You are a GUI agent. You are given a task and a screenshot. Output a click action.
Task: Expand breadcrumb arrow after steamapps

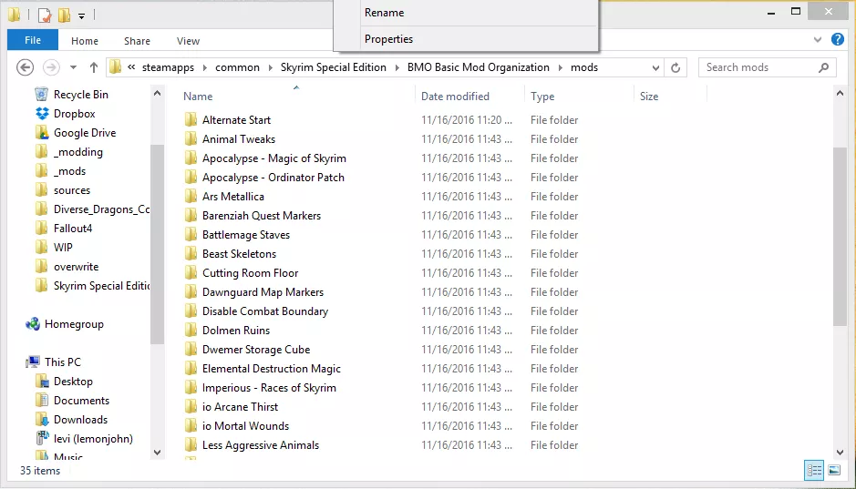pos(205,67)
